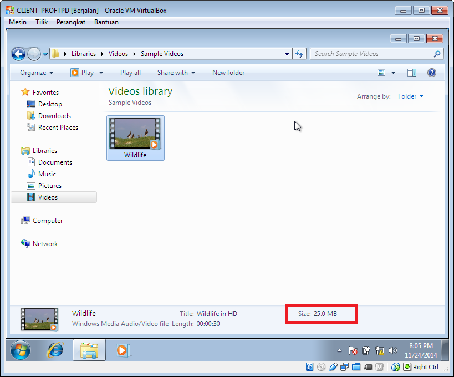
Task: Open Computer in navigation pane
Action: tap(42, 221)
